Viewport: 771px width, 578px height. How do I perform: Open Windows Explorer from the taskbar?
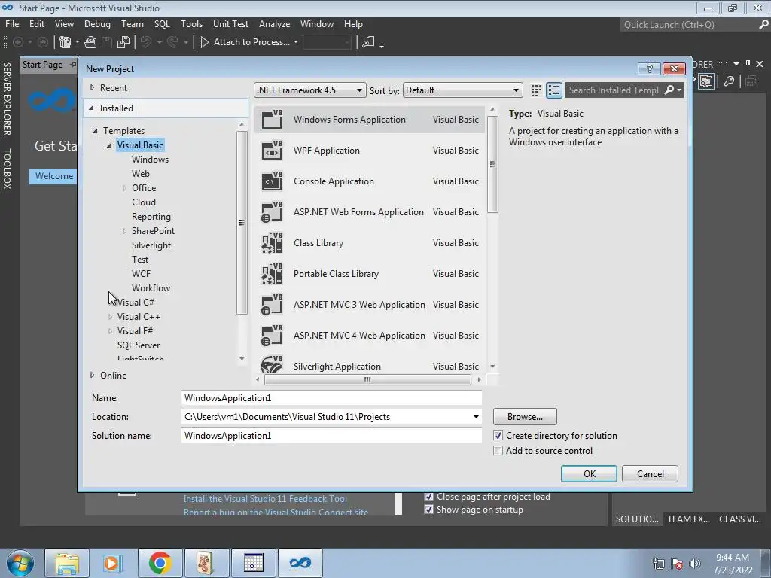point(67,563)
